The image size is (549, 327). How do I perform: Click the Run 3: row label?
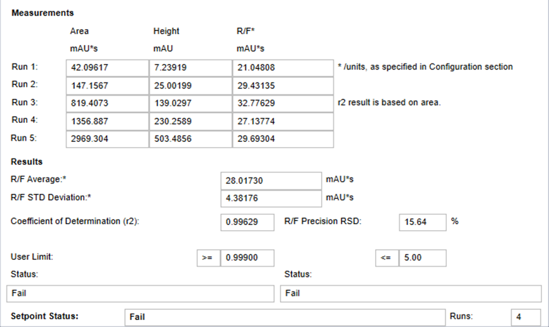[x=25, y=103]
